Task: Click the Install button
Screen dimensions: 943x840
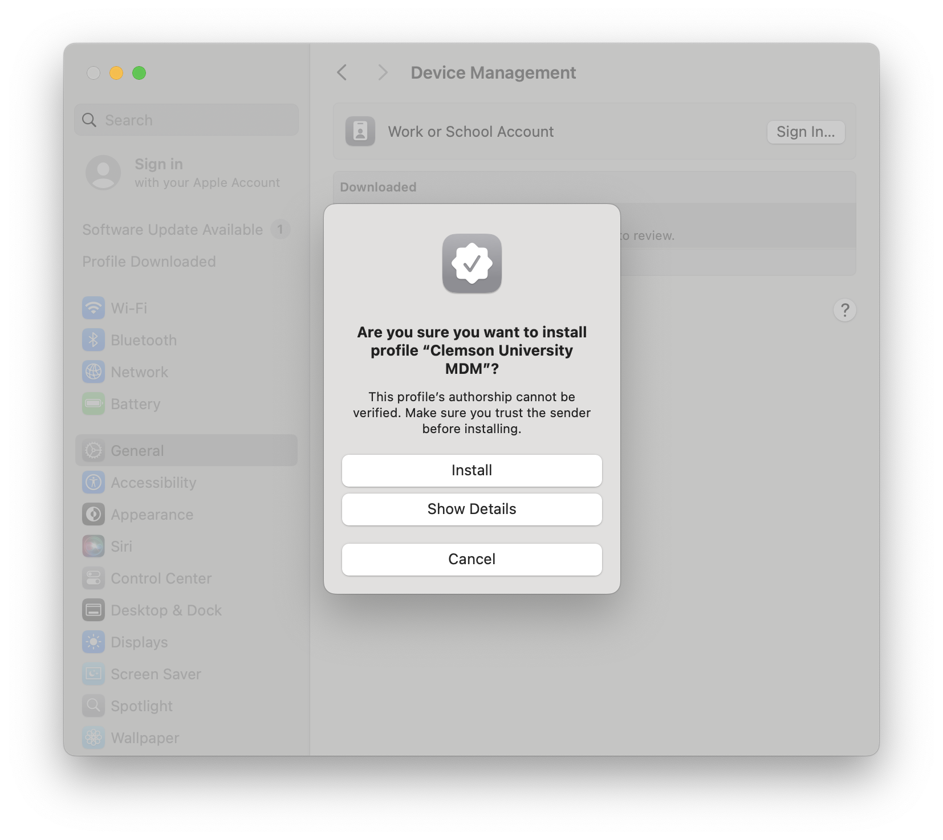Action: pos(472,471)
